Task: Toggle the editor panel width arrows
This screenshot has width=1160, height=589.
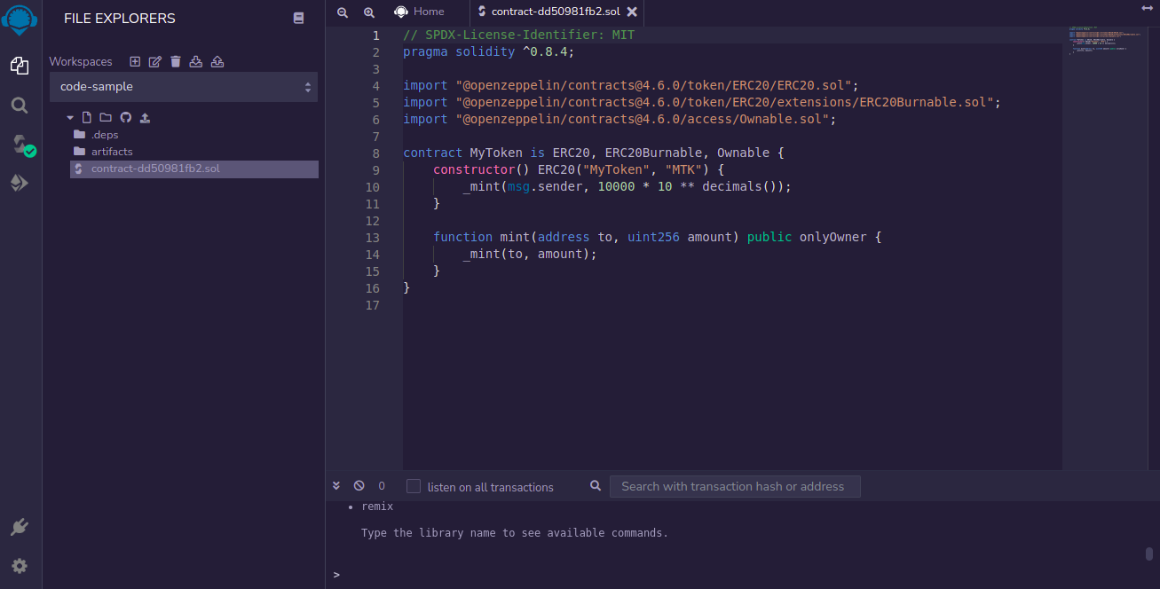Action: coord(1146,8)
